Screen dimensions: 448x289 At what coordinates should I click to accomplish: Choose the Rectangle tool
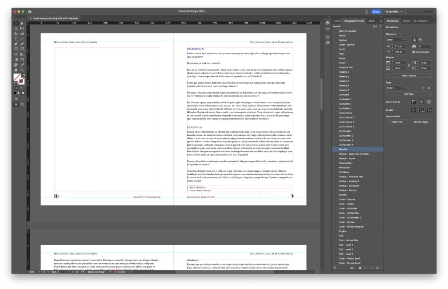[x=22, y=49]
